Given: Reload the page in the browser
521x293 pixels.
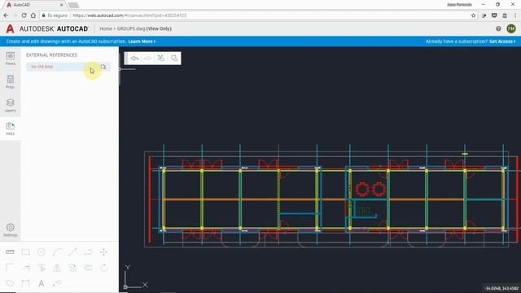Looking at the screenshot, I should click(x=24, y=15).
